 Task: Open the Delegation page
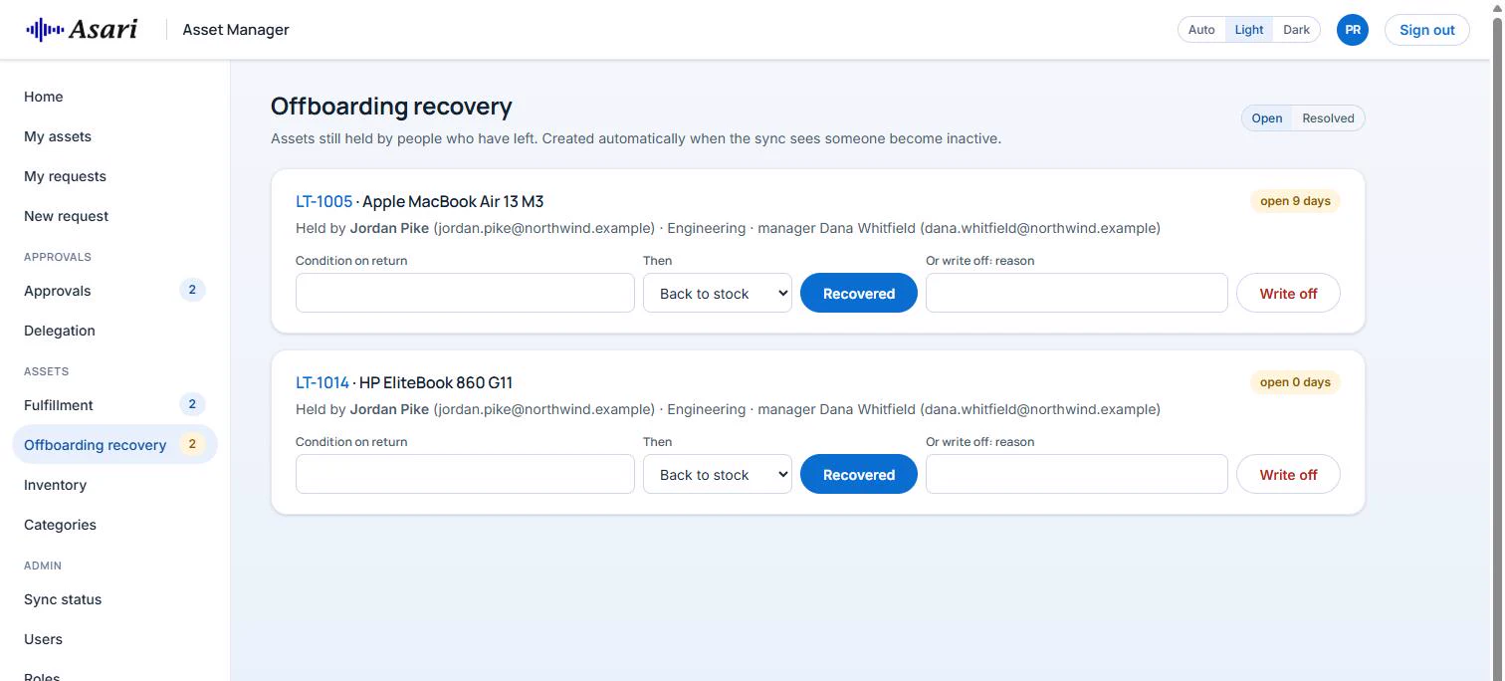click(114, 331)
